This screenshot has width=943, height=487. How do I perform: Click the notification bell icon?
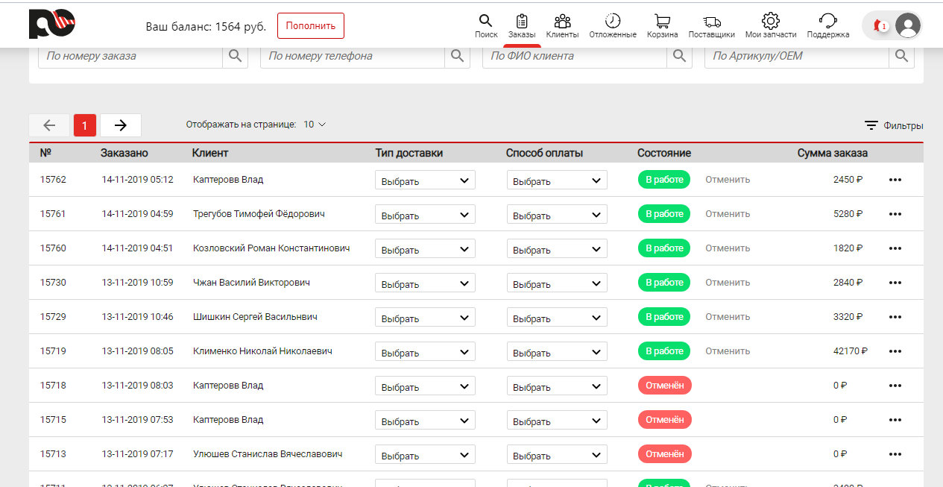click(x=878, y=26)
